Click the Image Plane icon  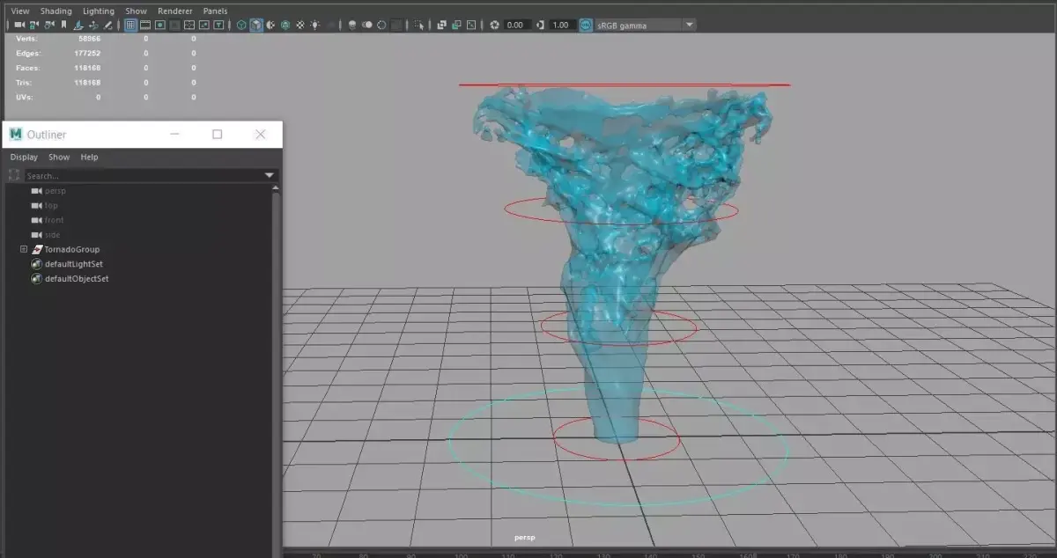click(x=78, y=25)
